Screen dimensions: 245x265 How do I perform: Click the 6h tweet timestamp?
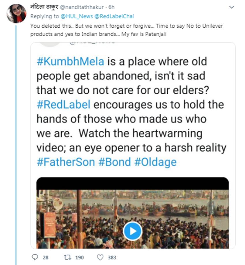coord(112,7)
